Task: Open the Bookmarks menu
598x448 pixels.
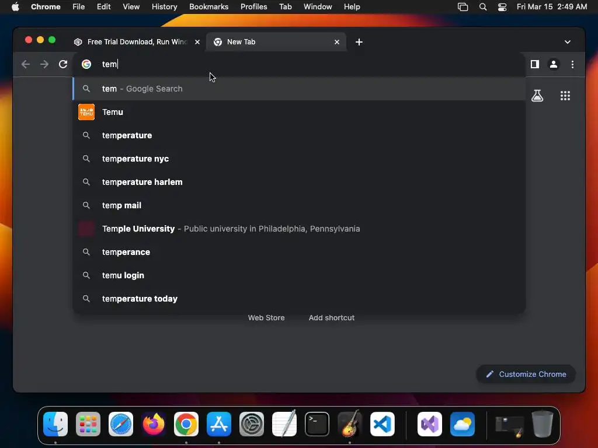Action: tap(208, 7)
